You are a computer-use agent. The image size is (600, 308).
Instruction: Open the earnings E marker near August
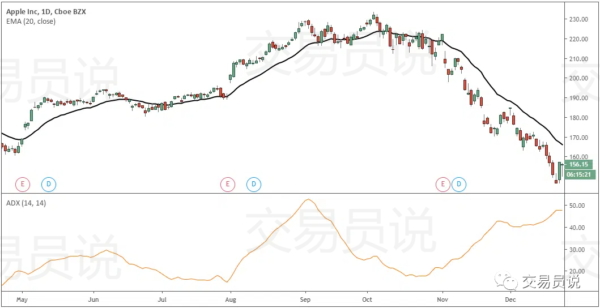coord(228,184)
